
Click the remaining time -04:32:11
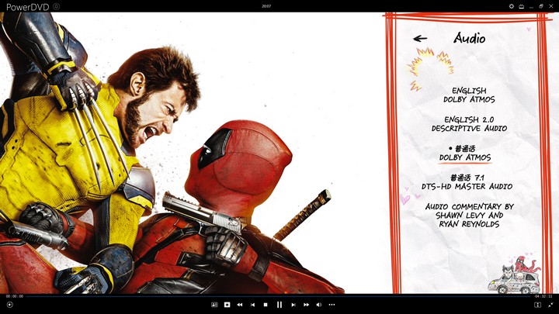point(543,296)
